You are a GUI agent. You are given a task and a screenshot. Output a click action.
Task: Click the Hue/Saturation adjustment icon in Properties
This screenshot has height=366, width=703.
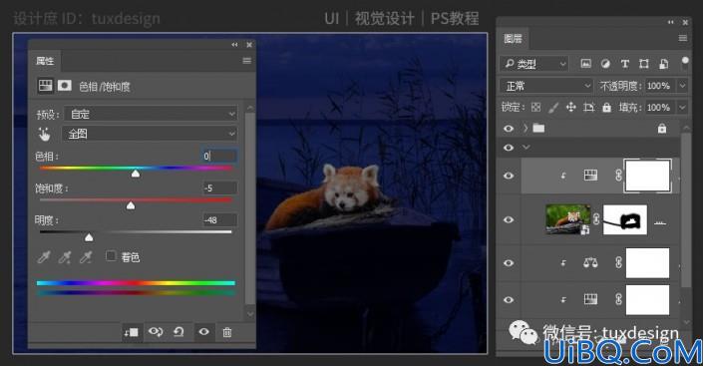(x=45, y=86)
